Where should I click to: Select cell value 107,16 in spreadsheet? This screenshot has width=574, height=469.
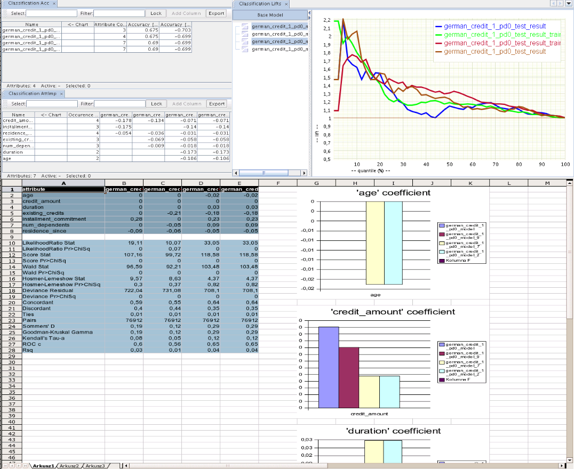point(124,255)
